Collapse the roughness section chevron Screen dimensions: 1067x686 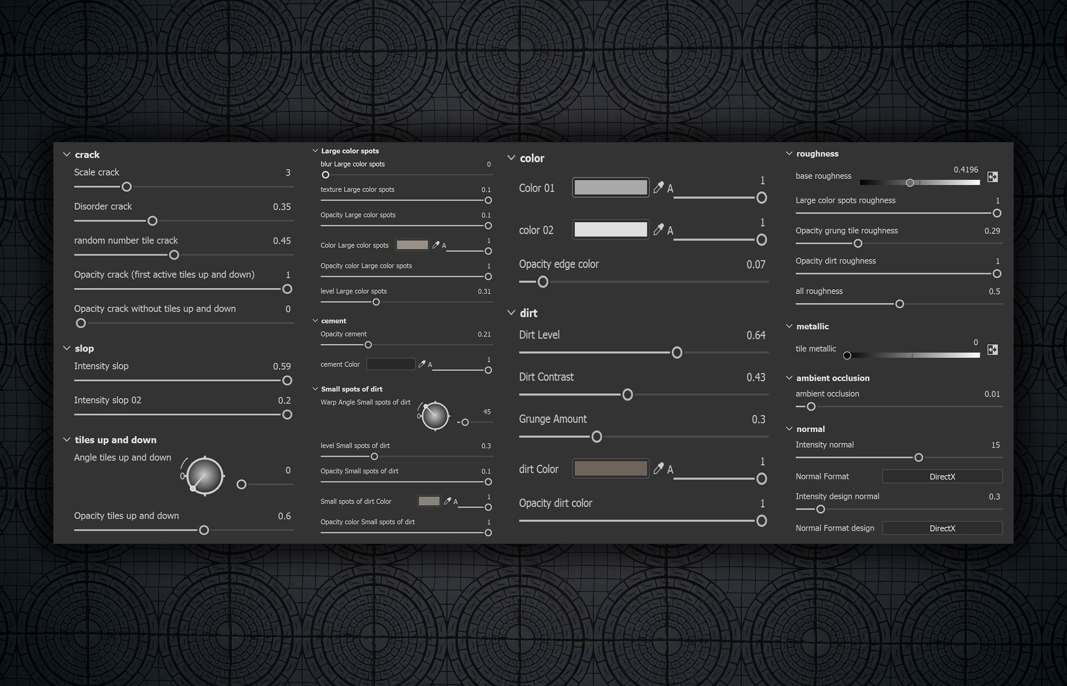click(789, 154)
